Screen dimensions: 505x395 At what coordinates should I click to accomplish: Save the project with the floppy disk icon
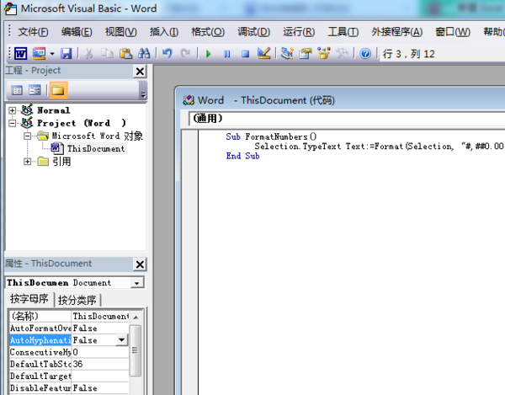(66, 54)
